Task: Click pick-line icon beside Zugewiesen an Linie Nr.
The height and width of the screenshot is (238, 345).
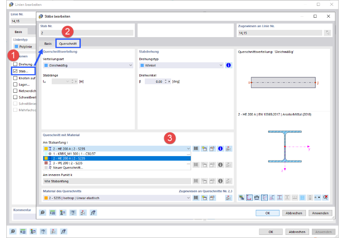Action: point(328,33)
